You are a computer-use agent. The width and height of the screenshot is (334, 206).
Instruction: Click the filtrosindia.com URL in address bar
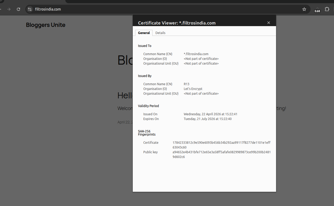[48, 9]
